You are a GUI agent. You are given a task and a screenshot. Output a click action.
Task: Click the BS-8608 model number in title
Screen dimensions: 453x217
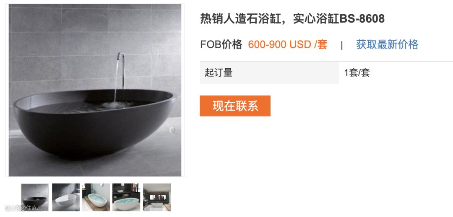click(x=362, y=19)
